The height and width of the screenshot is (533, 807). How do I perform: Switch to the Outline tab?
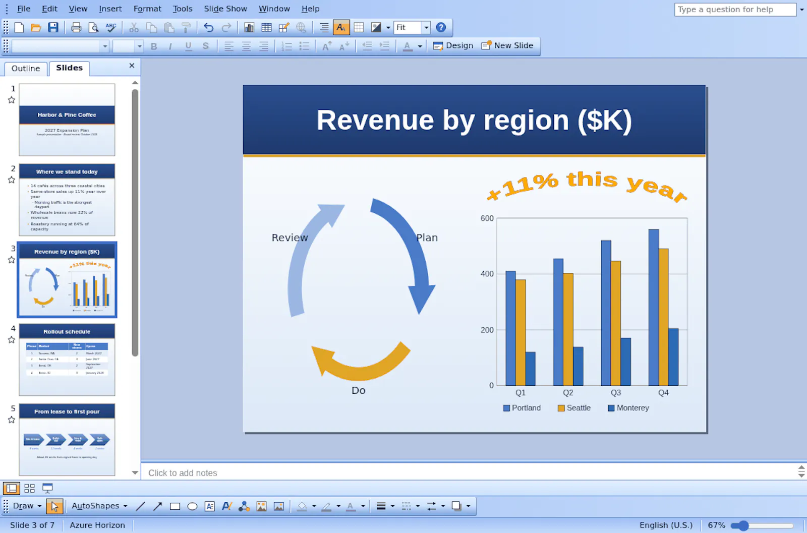click(26, 69)
